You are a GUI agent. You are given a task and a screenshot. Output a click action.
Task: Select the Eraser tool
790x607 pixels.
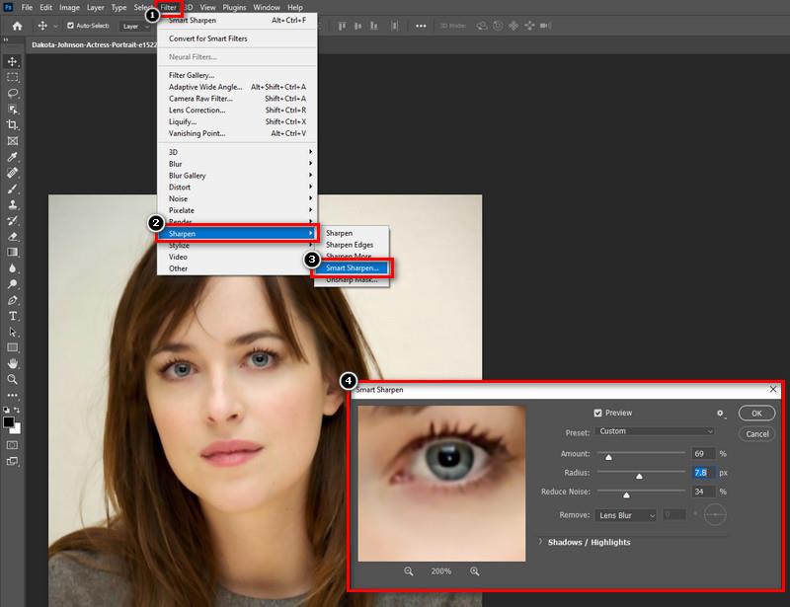click(x=13, y=236)
